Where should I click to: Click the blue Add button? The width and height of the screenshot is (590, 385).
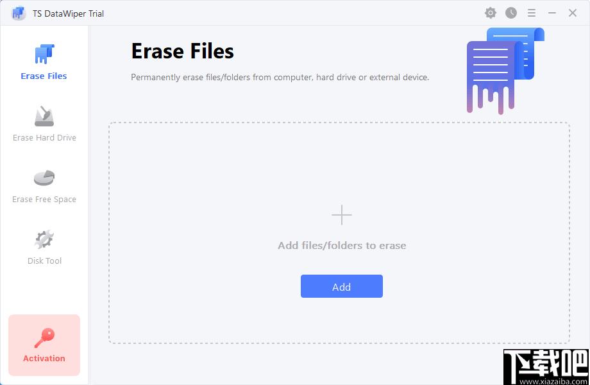(x=342, y=286)
